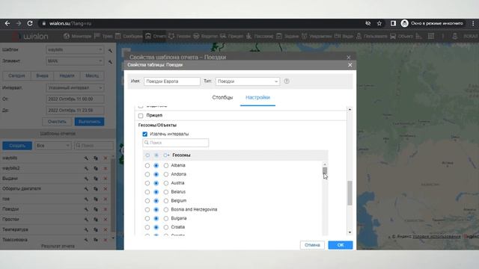Viewport: 479px width, 269px height.
Task: Click the Wialon logo
Action: (x=31, y=37)
